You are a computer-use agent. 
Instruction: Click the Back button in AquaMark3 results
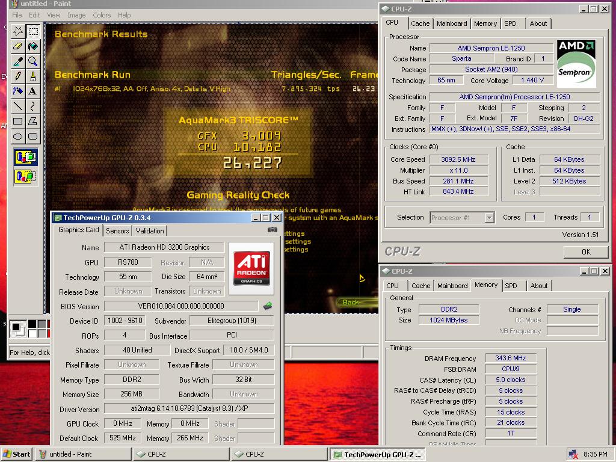point(351,302)
